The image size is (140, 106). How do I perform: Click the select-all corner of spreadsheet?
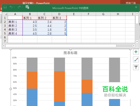5,14
